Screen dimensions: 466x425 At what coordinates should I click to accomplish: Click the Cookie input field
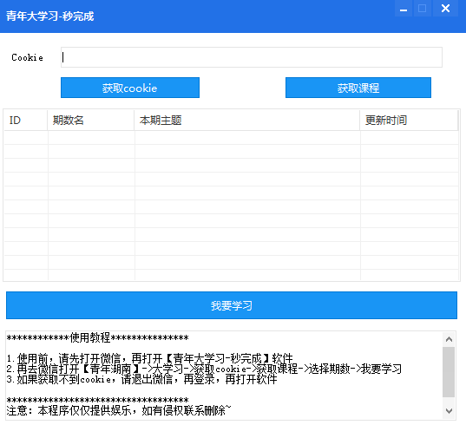252,57
